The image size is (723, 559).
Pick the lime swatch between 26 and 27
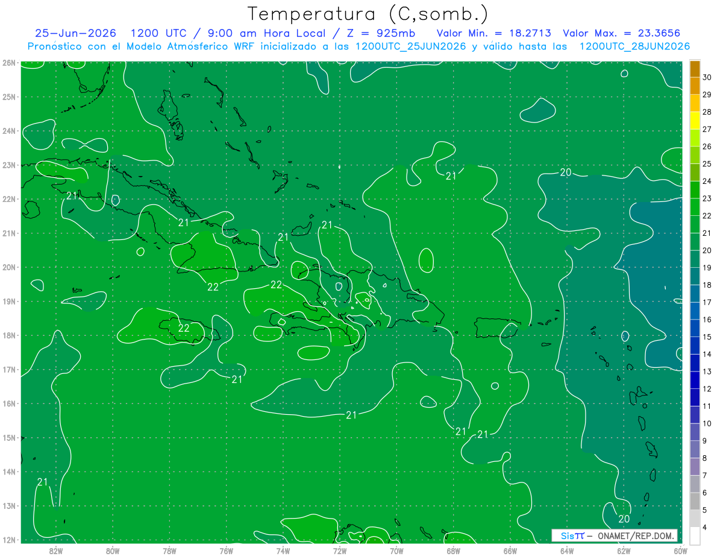click(x=695, y=138)
